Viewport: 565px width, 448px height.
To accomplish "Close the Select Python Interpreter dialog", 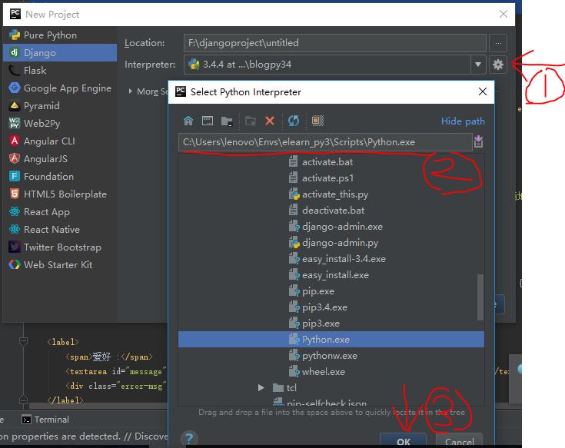I will [483, 91].
